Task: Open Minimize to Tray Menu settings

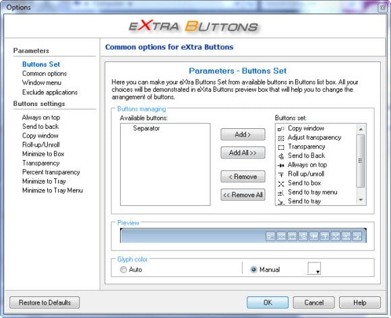Action: click(x=53, y=190)
